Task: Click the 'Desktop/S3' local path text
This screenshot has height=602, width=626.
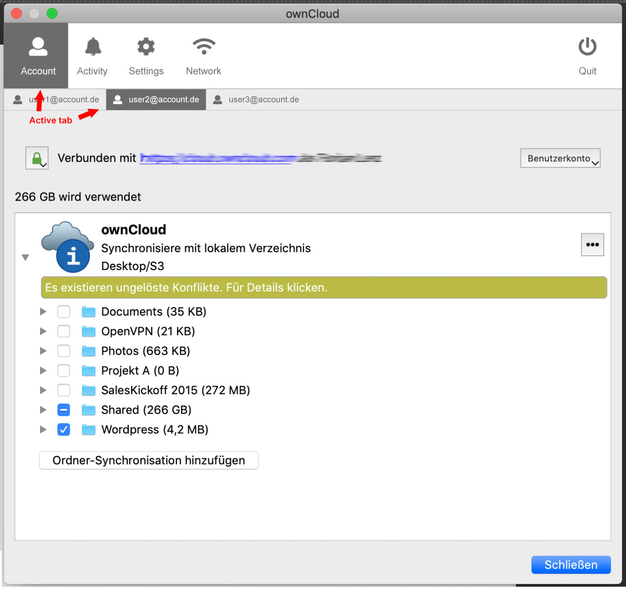Action: [x=133, y=266]
